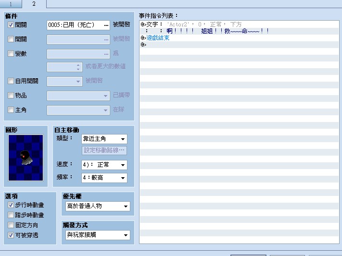
Task: Expand the 速度 dropdown set to 正常
Action: [104, 165]
